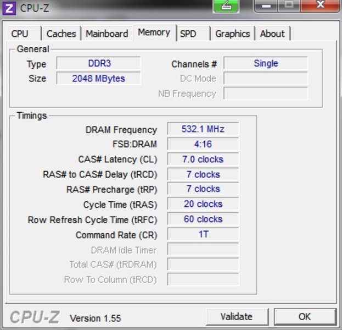The height and width of the screenshot is (330, 342).
Task: Minimize the CPU-Z window
Action: pos(266,6)
